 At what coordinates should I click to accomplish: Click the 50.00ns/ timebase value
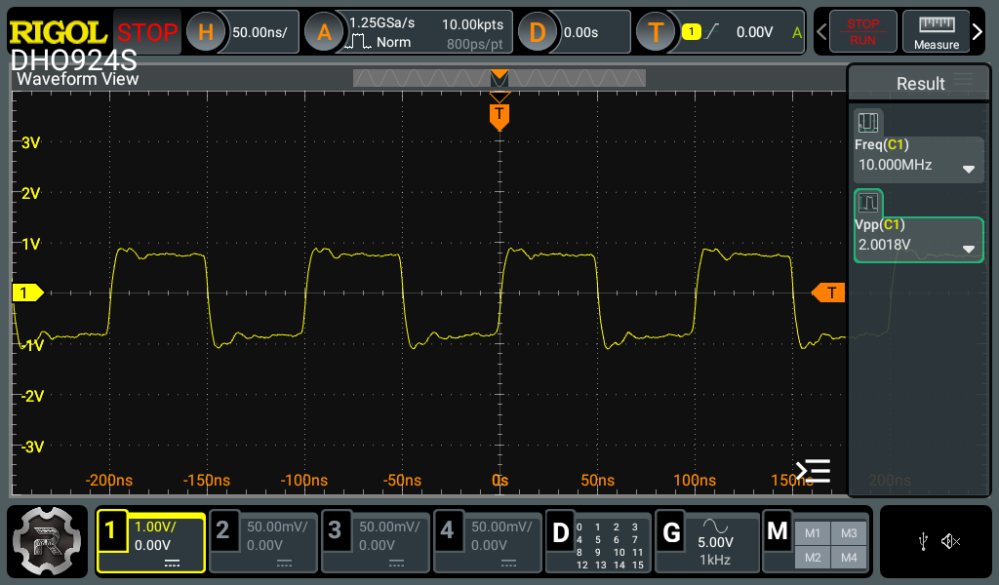(x=260, y=32)
